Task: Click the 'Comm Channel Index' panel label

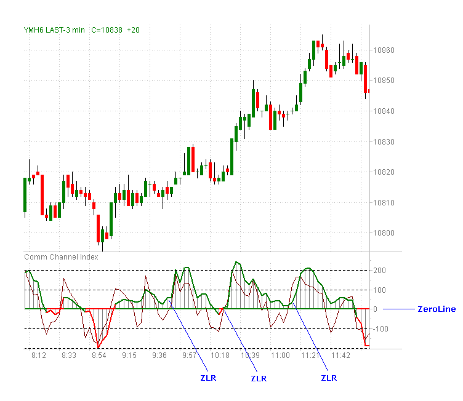Action: coord(61,257)
